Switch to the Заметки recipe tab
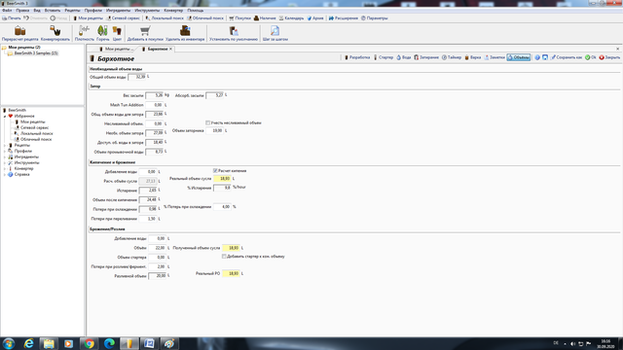623x350 pixels. tap(495, 57)
